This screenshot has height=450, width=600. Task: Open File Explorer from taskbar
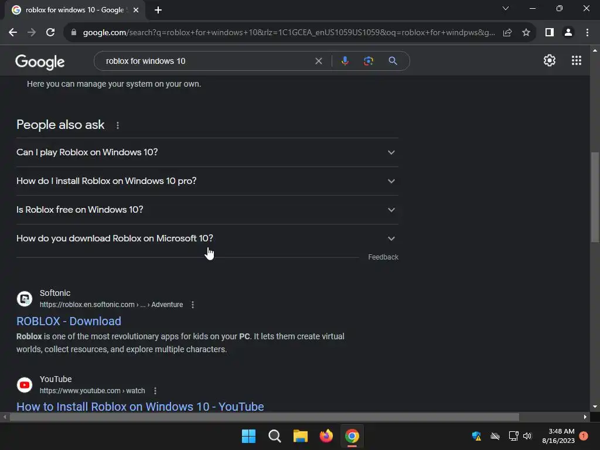click(x=301, y=436)
